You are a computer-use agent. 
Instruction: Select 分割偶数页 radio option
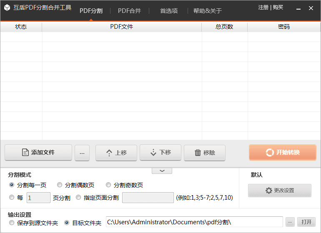point(60,185)
